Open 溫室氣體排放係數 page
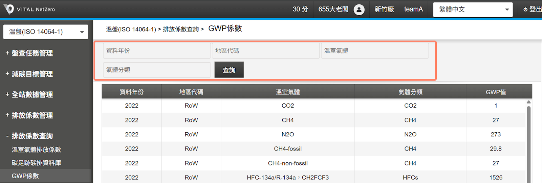 coord(36,150)
